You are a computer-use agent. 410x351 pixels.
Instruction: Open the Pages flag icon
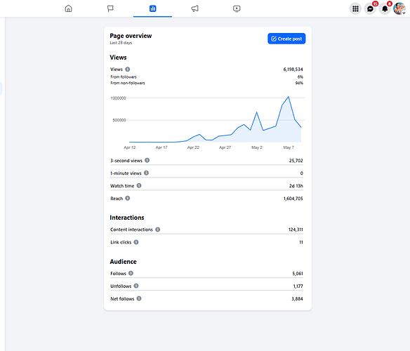(x=110, y=8)
